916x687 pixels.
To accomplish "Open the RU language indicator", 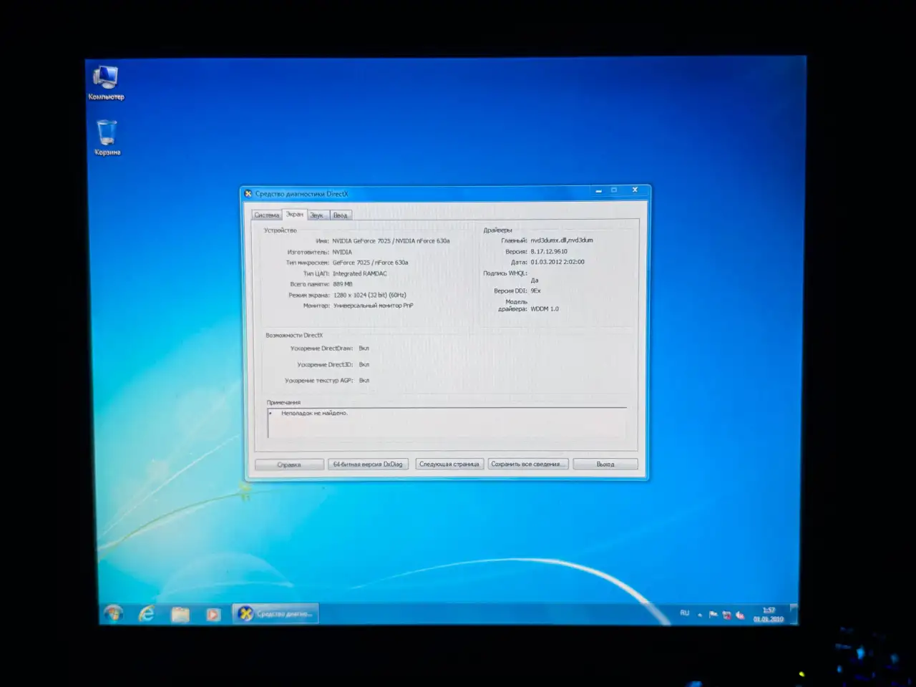I will coord(685,613).
